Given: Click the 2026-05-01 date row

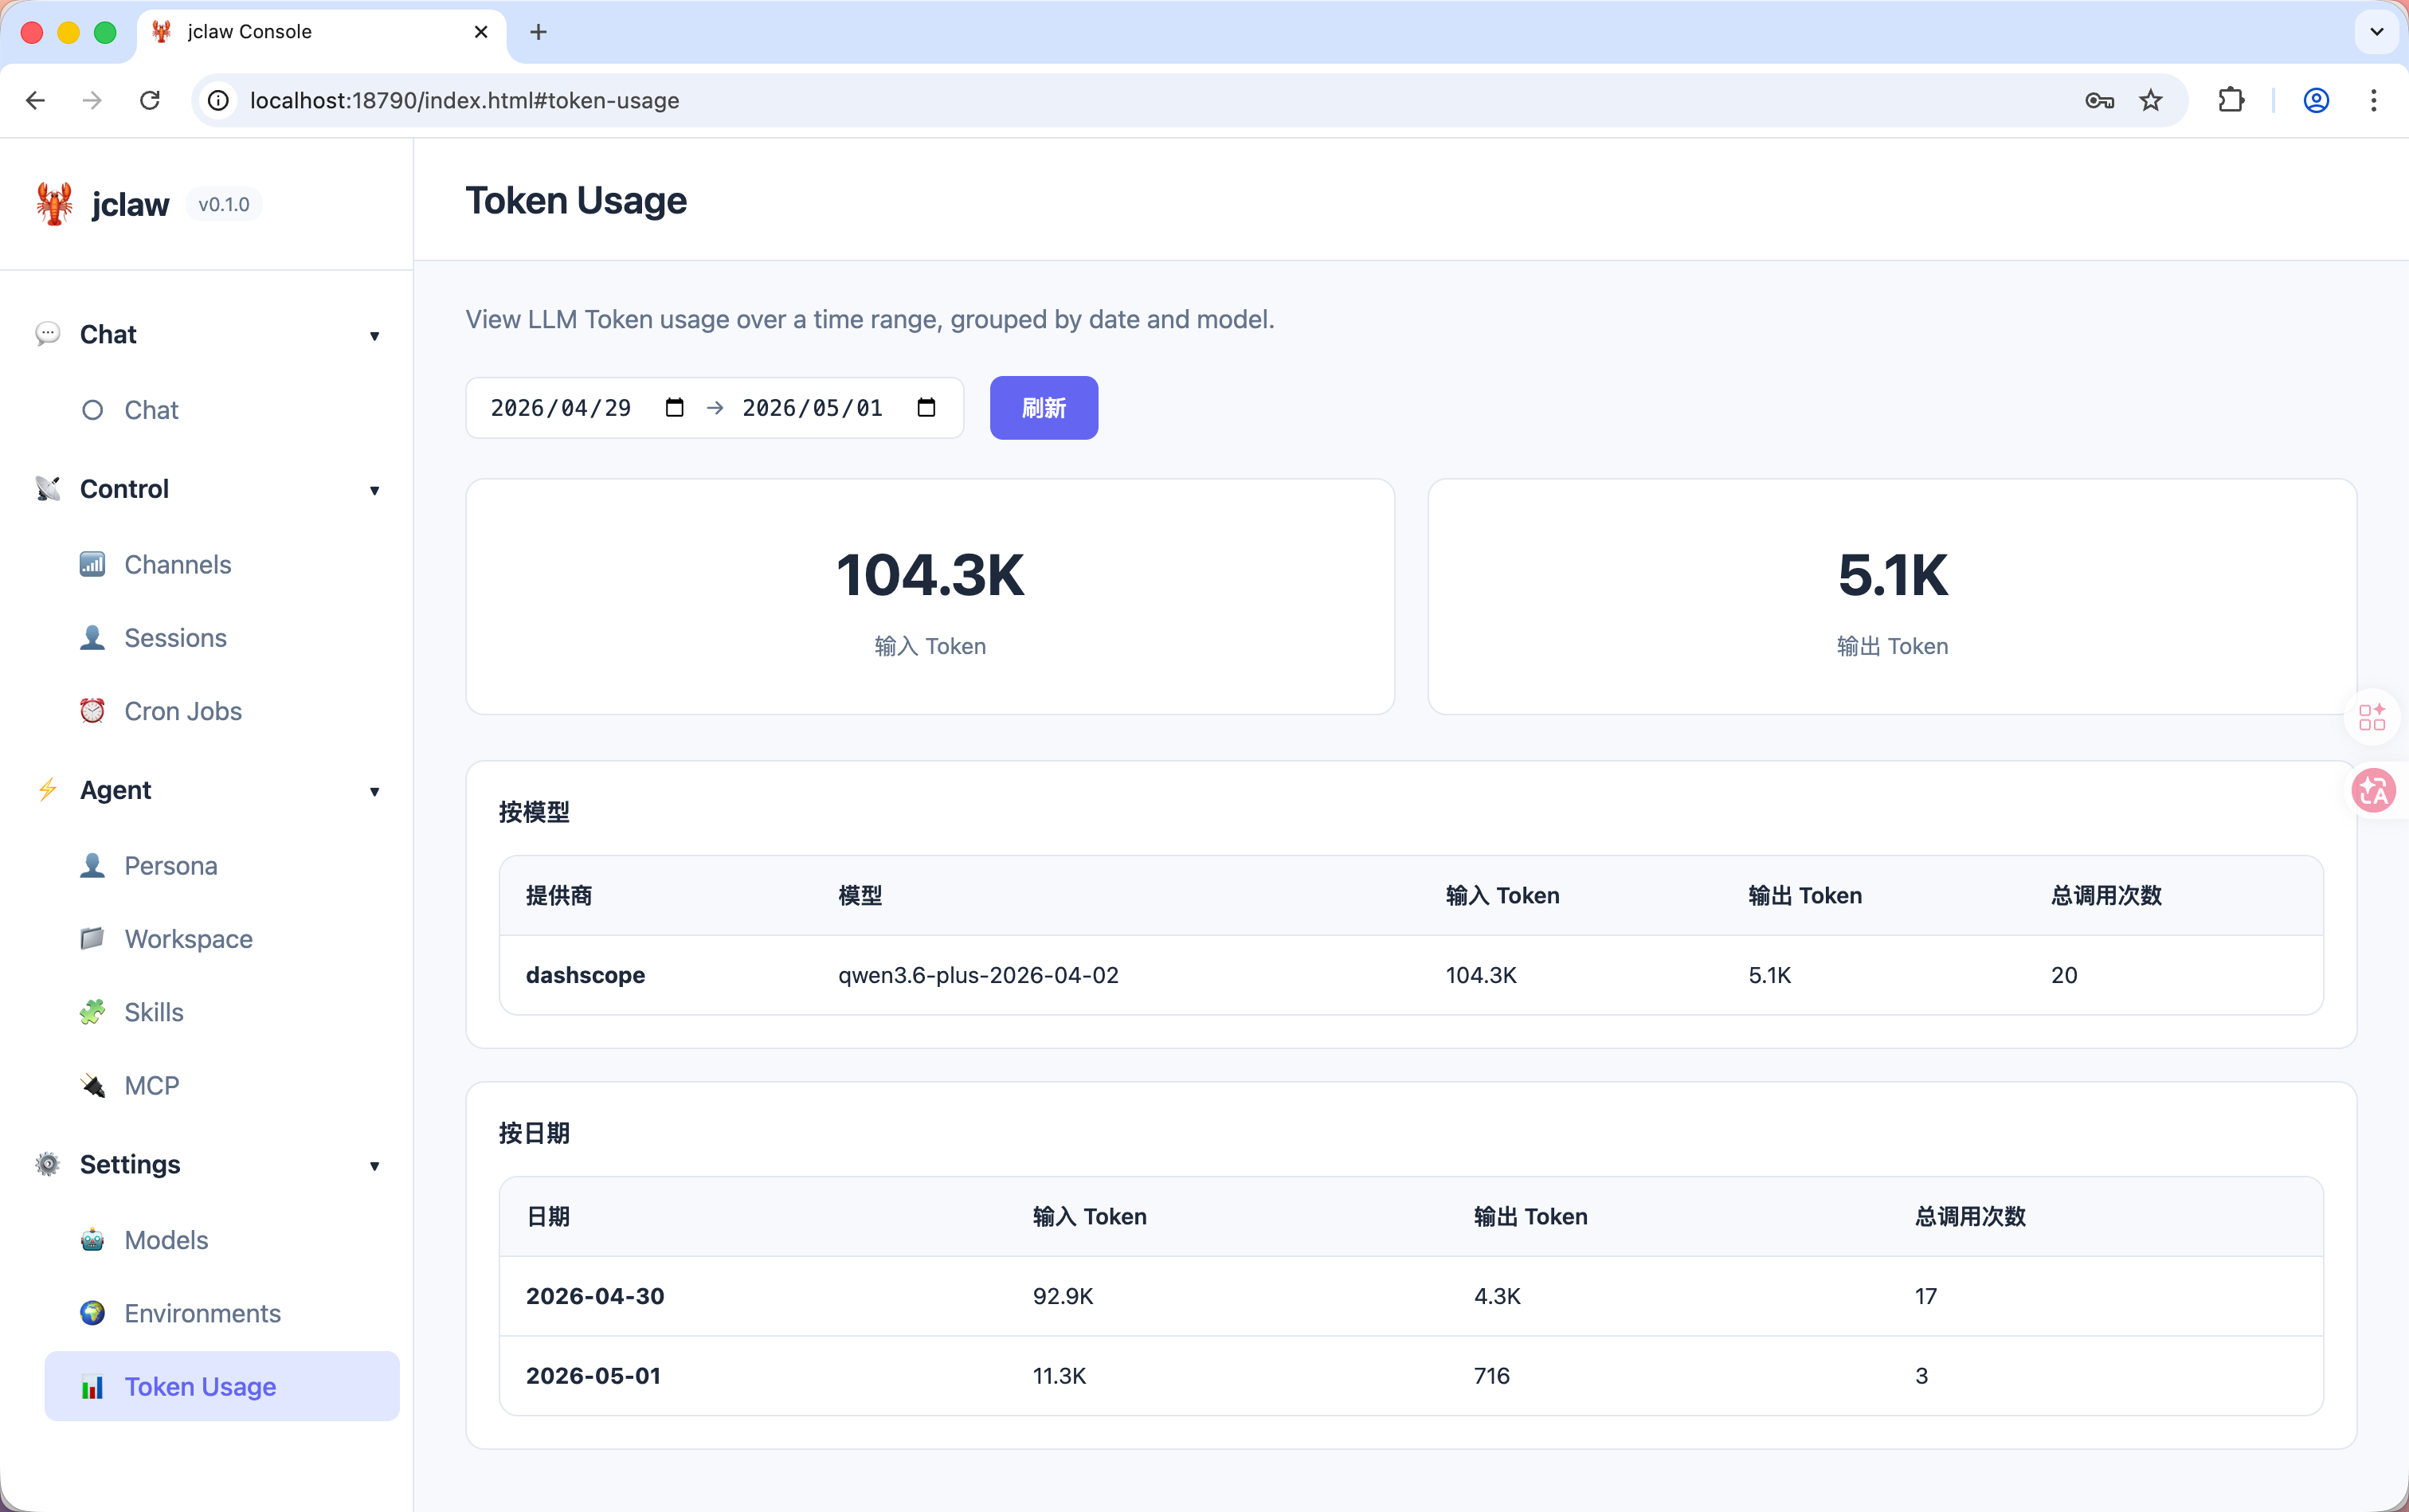Looking at the screenshot, I should [x=1411, y=1376].
